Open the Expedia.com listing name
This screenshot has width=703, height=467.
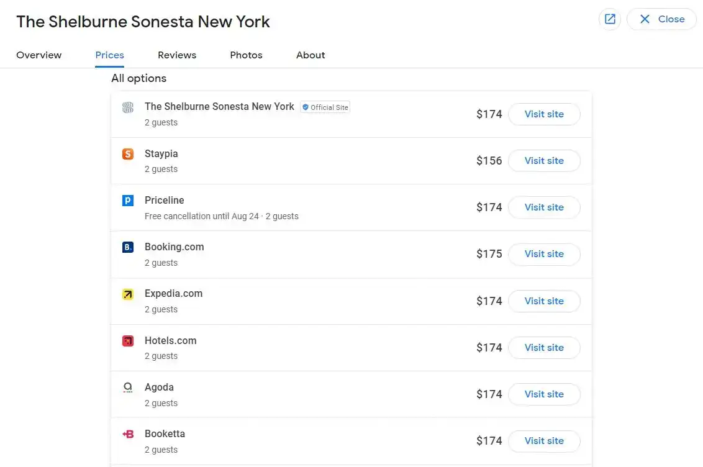173,294
